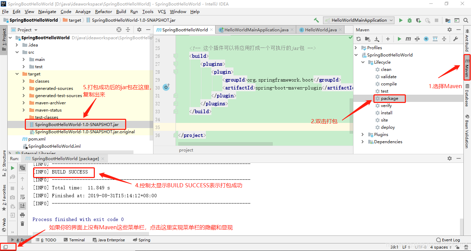Select the install lifecycle phase

pos(387,113)
